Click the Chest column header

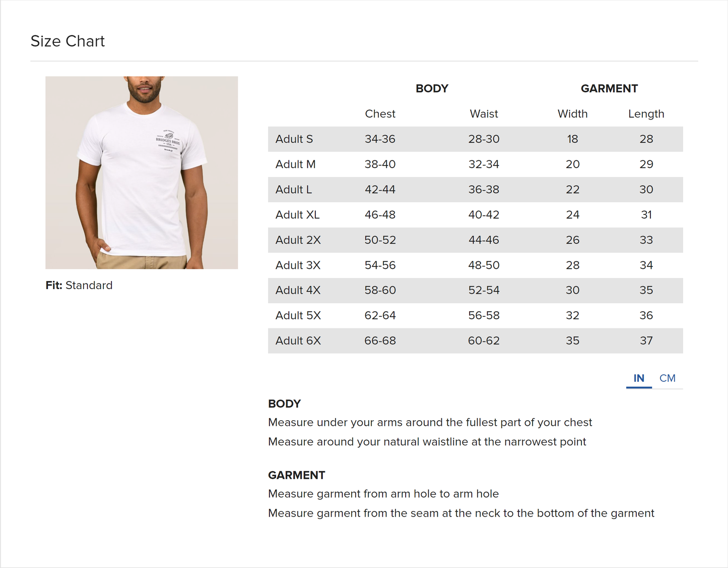380,114
